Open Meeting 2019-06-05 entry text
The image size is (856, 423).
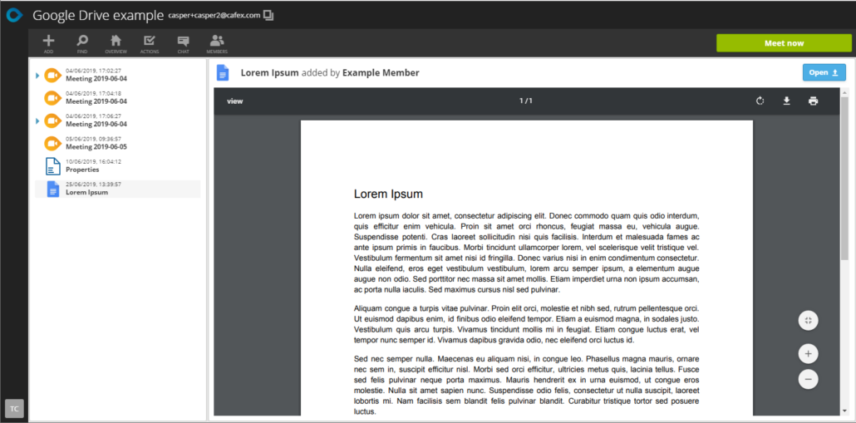point(96,147)
